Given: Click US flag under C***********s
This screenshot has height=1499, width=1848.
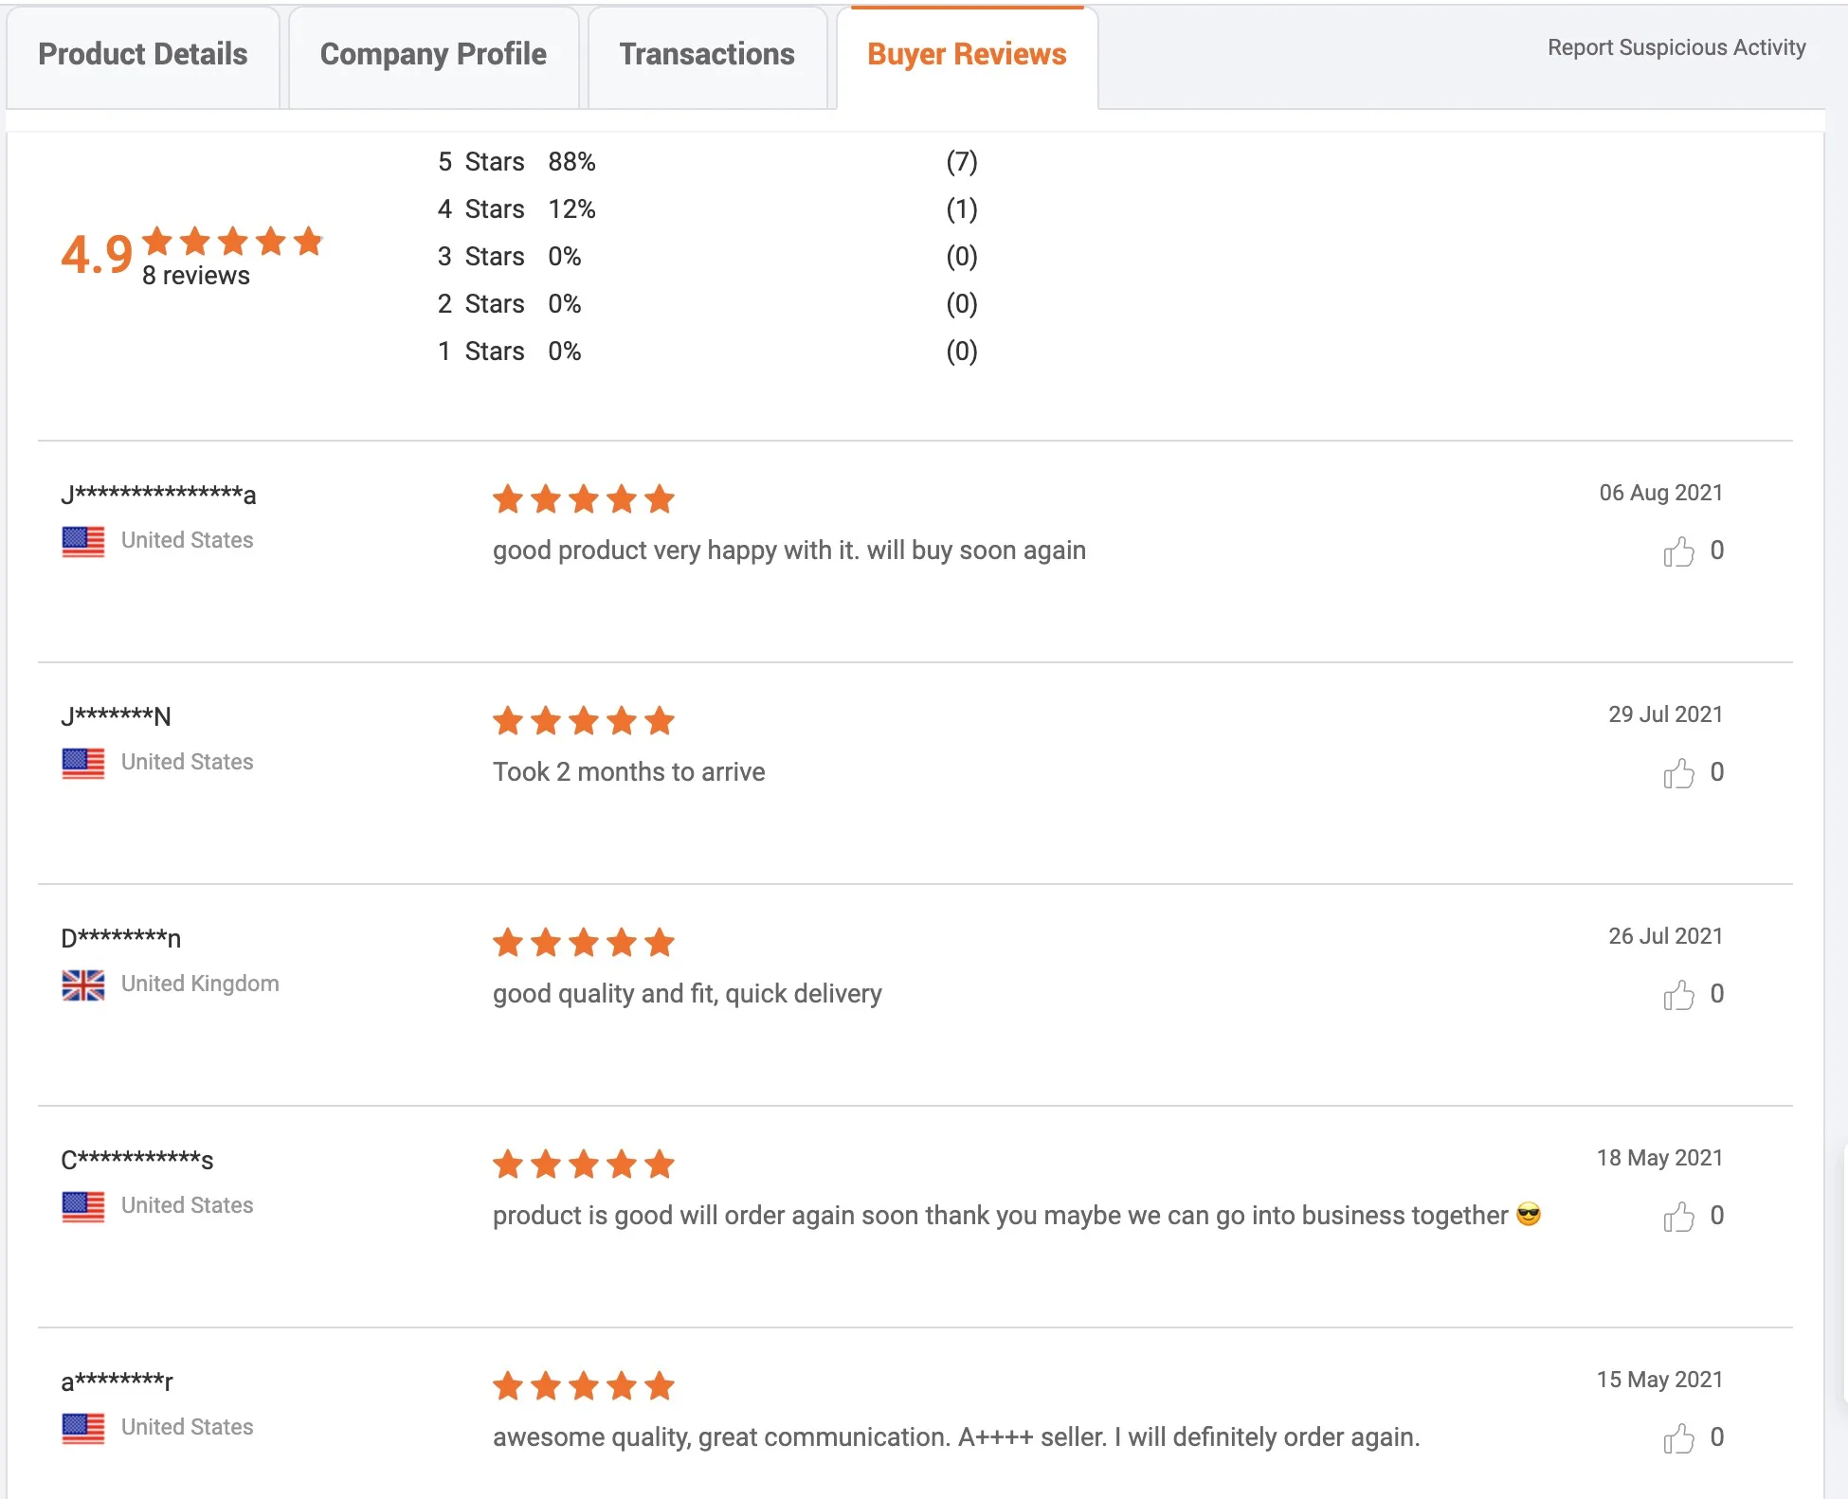Looking at the screenshot, I should pyautogui.click(x=83, y=1206).
